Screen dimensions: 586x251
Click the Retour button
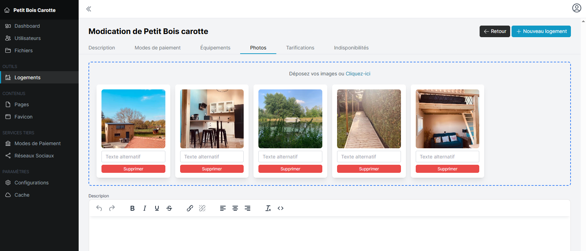tap(495, 31)
